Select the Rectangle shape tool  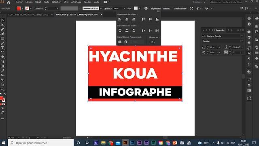(x=2, y=39)
